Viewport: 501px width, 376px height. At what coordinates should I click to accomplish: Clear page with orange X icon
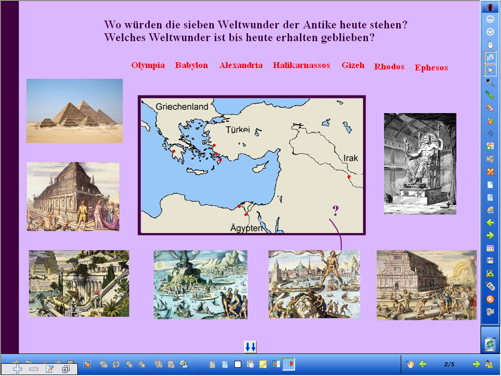click(x=490, y=172)
